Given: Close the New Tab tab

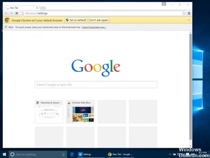Looking at the screenshot, I should pos(37,8).
